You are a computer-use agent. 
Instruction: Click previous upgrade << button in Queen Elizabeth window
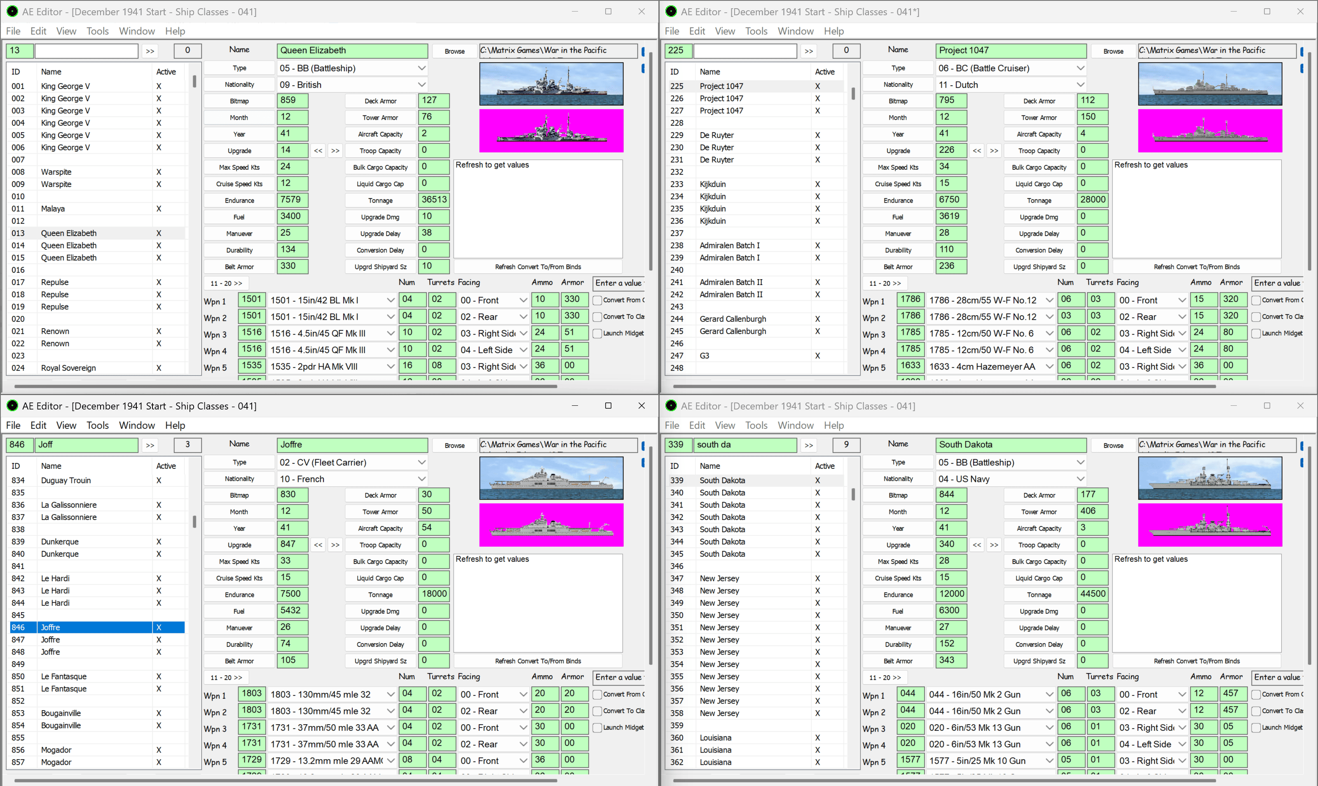click(318, 150)
